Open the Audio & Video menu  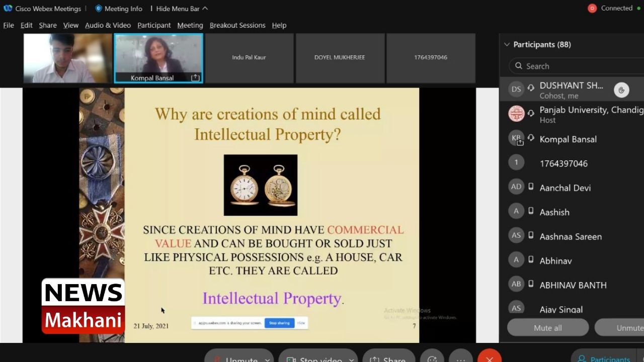108,25
